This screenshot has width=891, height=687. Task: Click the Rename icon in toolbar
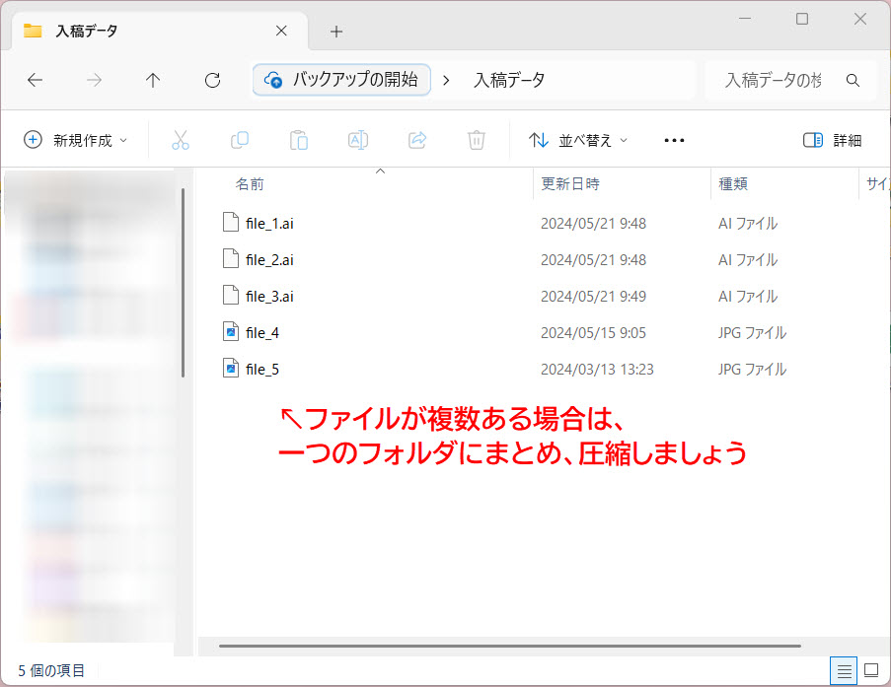point(358,140)
